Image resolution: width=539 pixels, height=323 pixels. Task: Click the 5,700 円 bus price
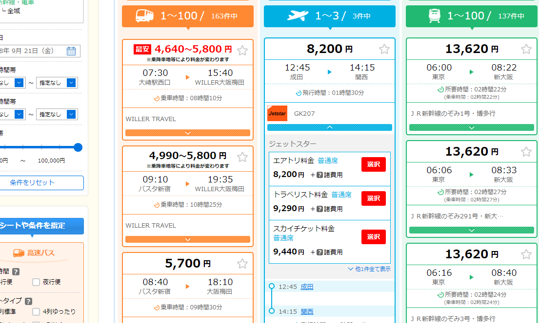tap(188, 263)
